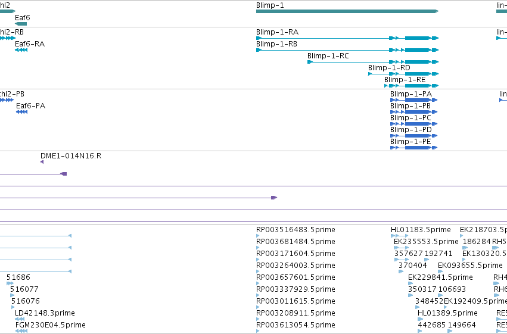507x334 pixels.
Task: Select the Blimp-1-RC transcript label
Action: coord(328,56)
